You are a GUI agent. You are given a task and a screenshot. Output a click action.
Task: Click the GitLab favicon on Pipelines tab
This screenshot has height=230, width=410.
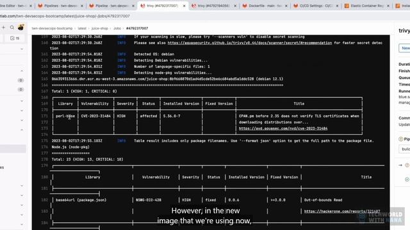point(40,6)
